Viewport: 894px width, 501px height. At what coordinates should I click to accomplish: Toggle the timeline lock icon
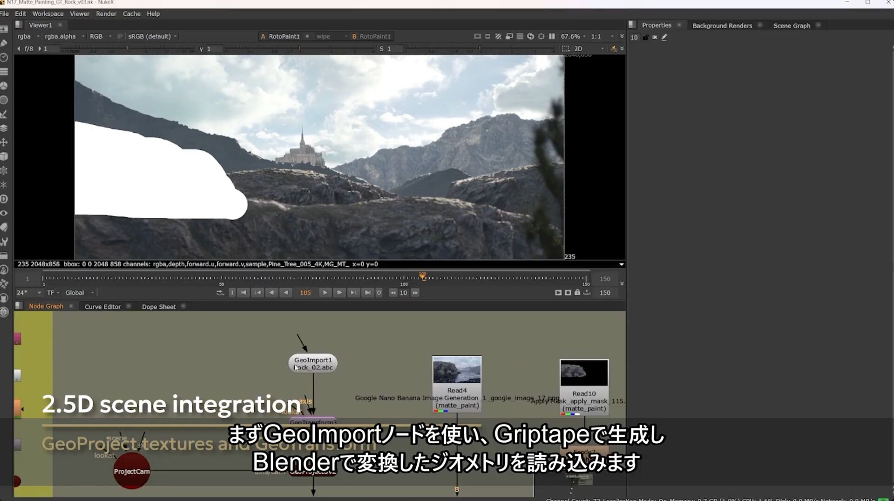click(x=577, y=293)
